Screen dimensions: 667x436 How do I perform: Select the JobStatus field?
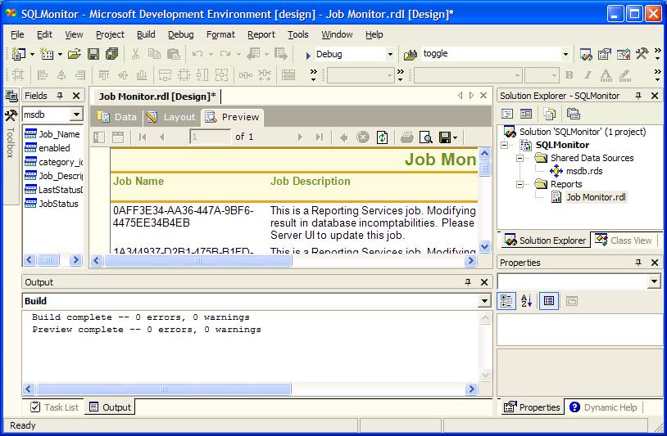click(x=58, y=204)
